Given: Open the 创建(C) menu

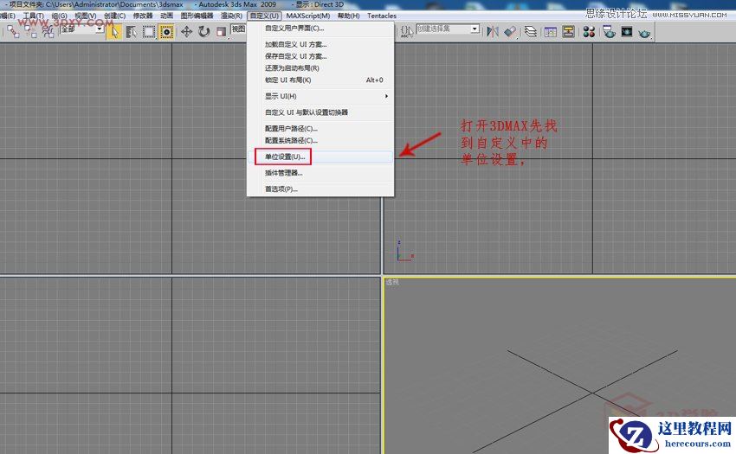Looking at the screenshot, I should [114, 16].
